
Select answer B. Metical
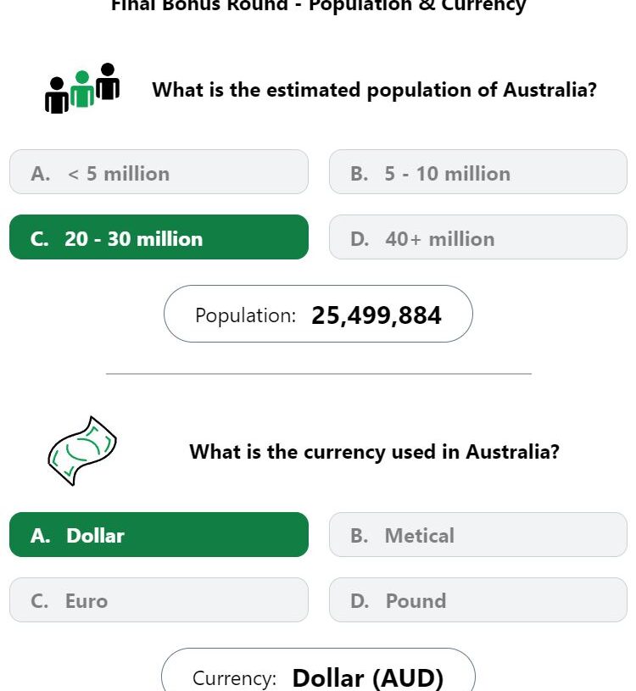coord(478,535)
